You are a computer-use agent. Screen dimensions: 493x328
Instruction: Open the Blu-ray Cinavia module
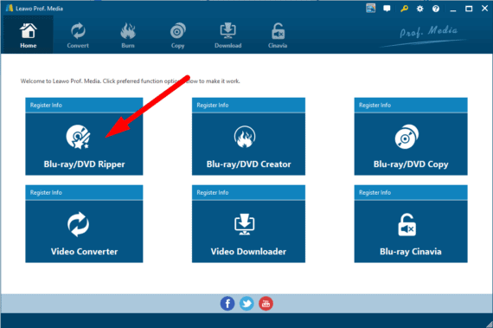[x=411, y=231]
